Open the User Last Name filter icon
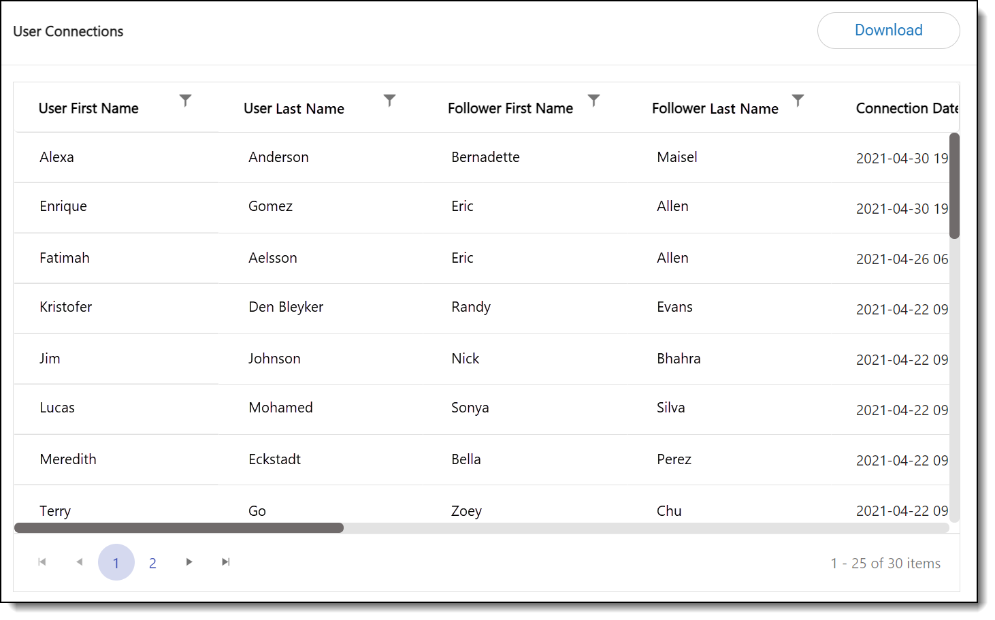The height and width of the screenshot is (620, 995). 389,101
